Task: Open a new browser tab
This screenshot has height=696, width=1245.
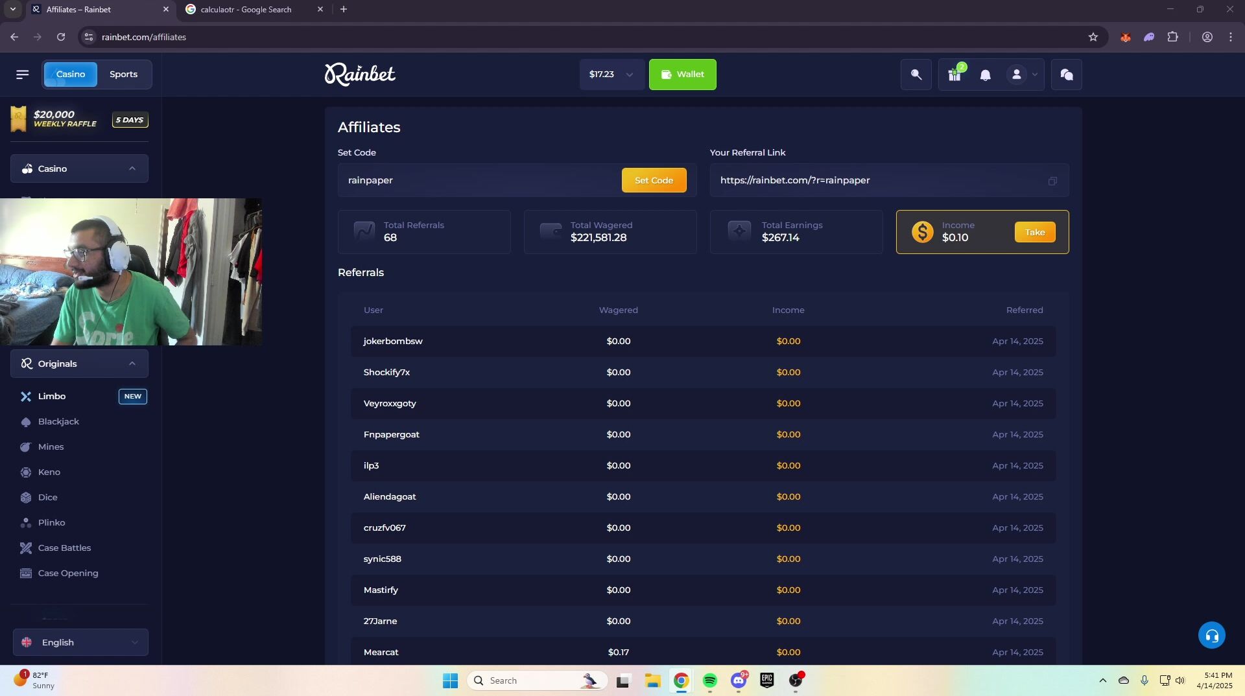Action: click(x=344, y=9)
